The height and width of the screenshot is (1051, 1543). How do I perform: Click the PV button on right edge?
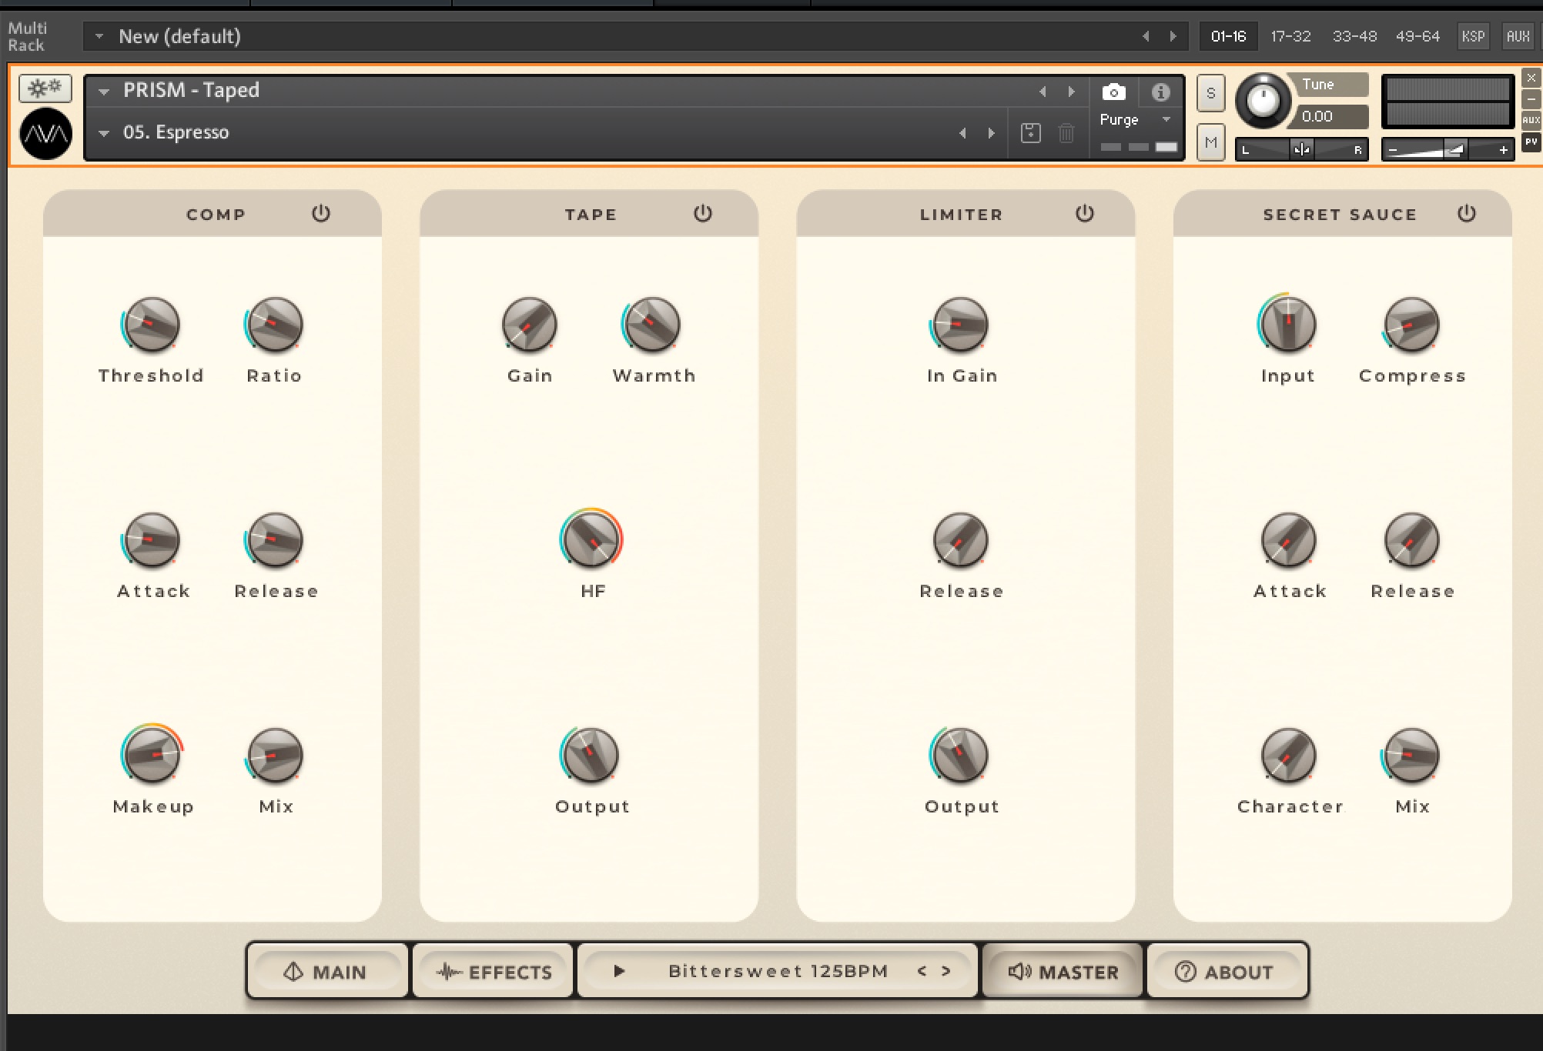coord(1531,142)
